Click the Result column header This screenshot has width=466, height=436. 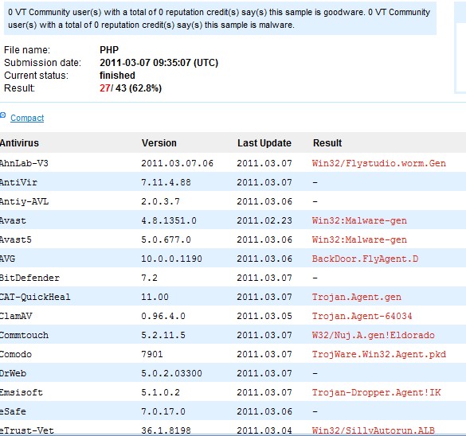[x=327, y=143]
